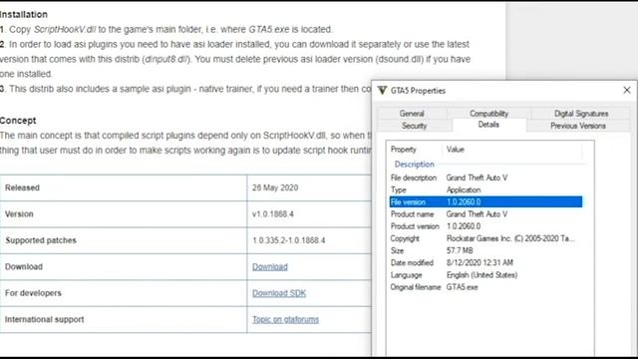Click the Description group heading

coord(415,164)
